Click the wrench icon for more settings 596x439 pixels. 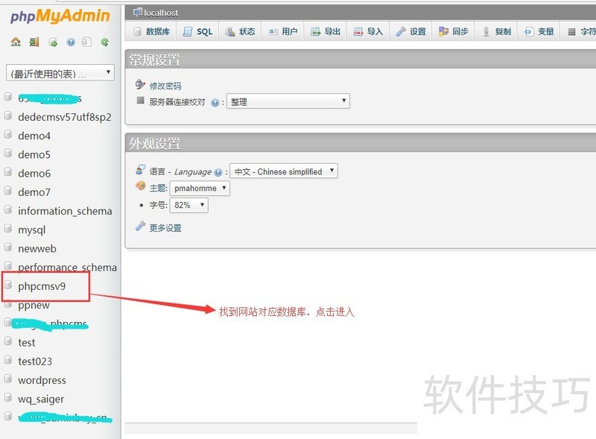pyautogui.click(x=140, y=227)
